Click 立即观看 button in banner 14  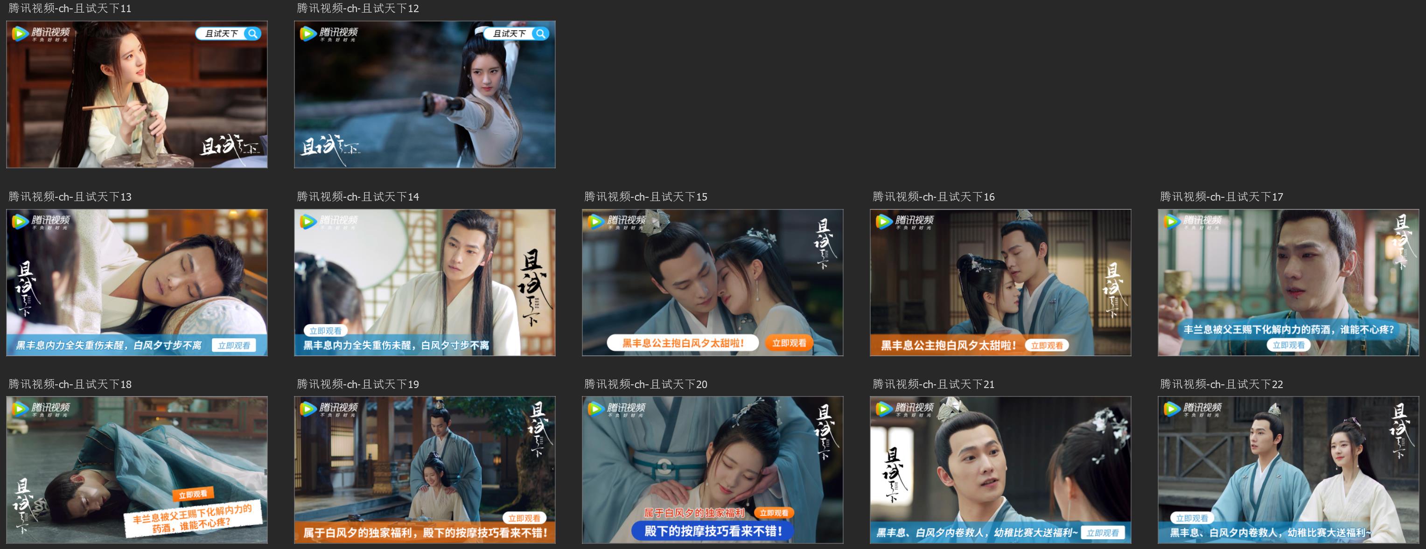tap(326, 331)
